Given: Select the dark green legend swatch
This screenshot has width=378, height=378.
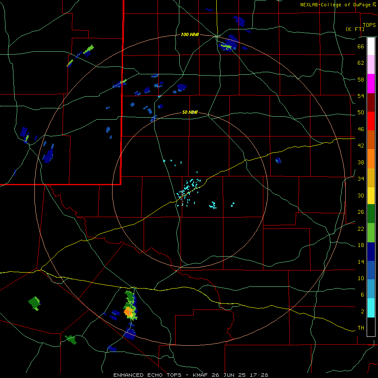Looking at the screenshot, I should coord(371,214).
